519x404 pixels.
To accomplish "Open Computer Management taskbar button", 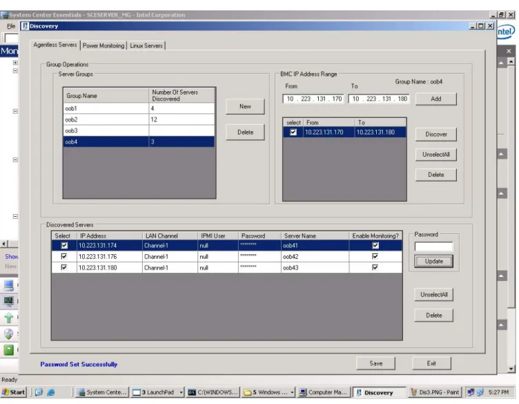I will point(324,392).
